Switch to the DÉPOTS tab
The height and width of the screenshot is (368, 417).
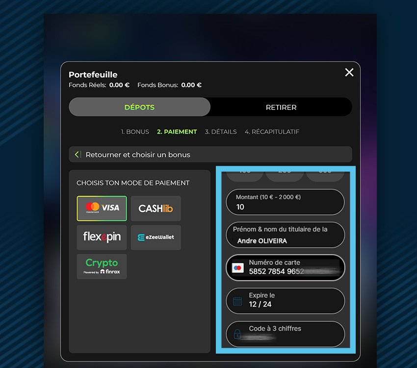(x=139, y=107)
